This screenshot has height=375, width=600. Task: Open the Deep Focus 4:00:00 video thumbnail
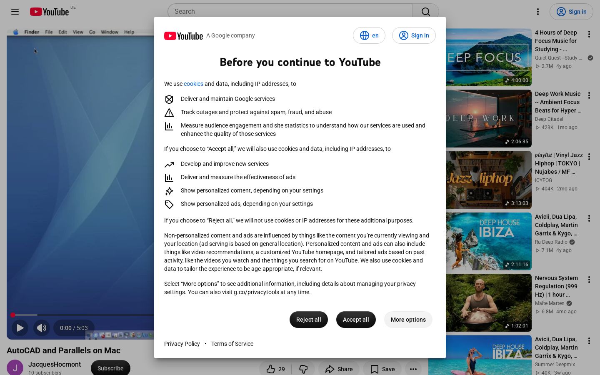click(489, 57)
